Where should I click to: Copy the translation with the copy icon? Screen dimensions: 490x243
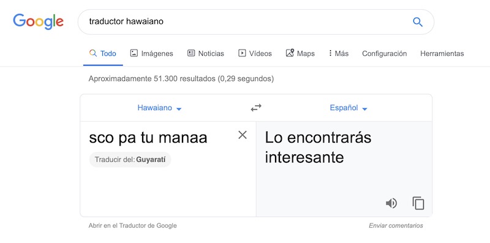[x=418, y=203]
